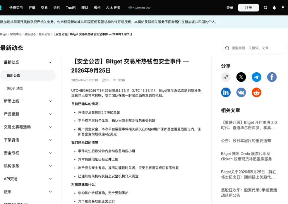Screen dimensions: 288x204
Task: Go to Bitget breadcrumb link
Action: point(4,34)
